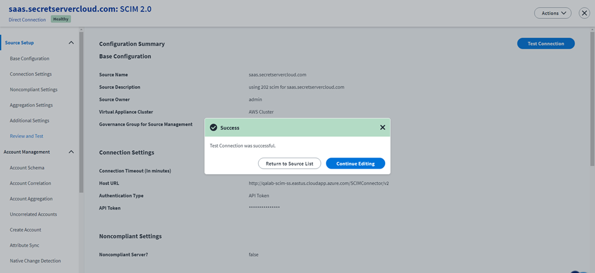The image size is (595, 273).
Task: Collapse the Source Setup section
Action: click(x=71, y=43)
